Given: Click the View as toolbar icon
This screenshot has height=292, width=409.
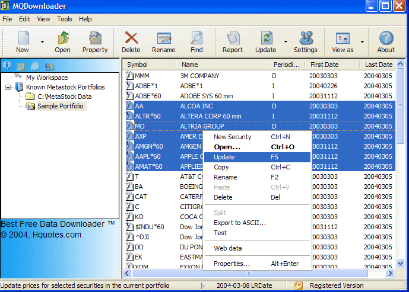Looking at the screenshot, I should click(343, 38).
